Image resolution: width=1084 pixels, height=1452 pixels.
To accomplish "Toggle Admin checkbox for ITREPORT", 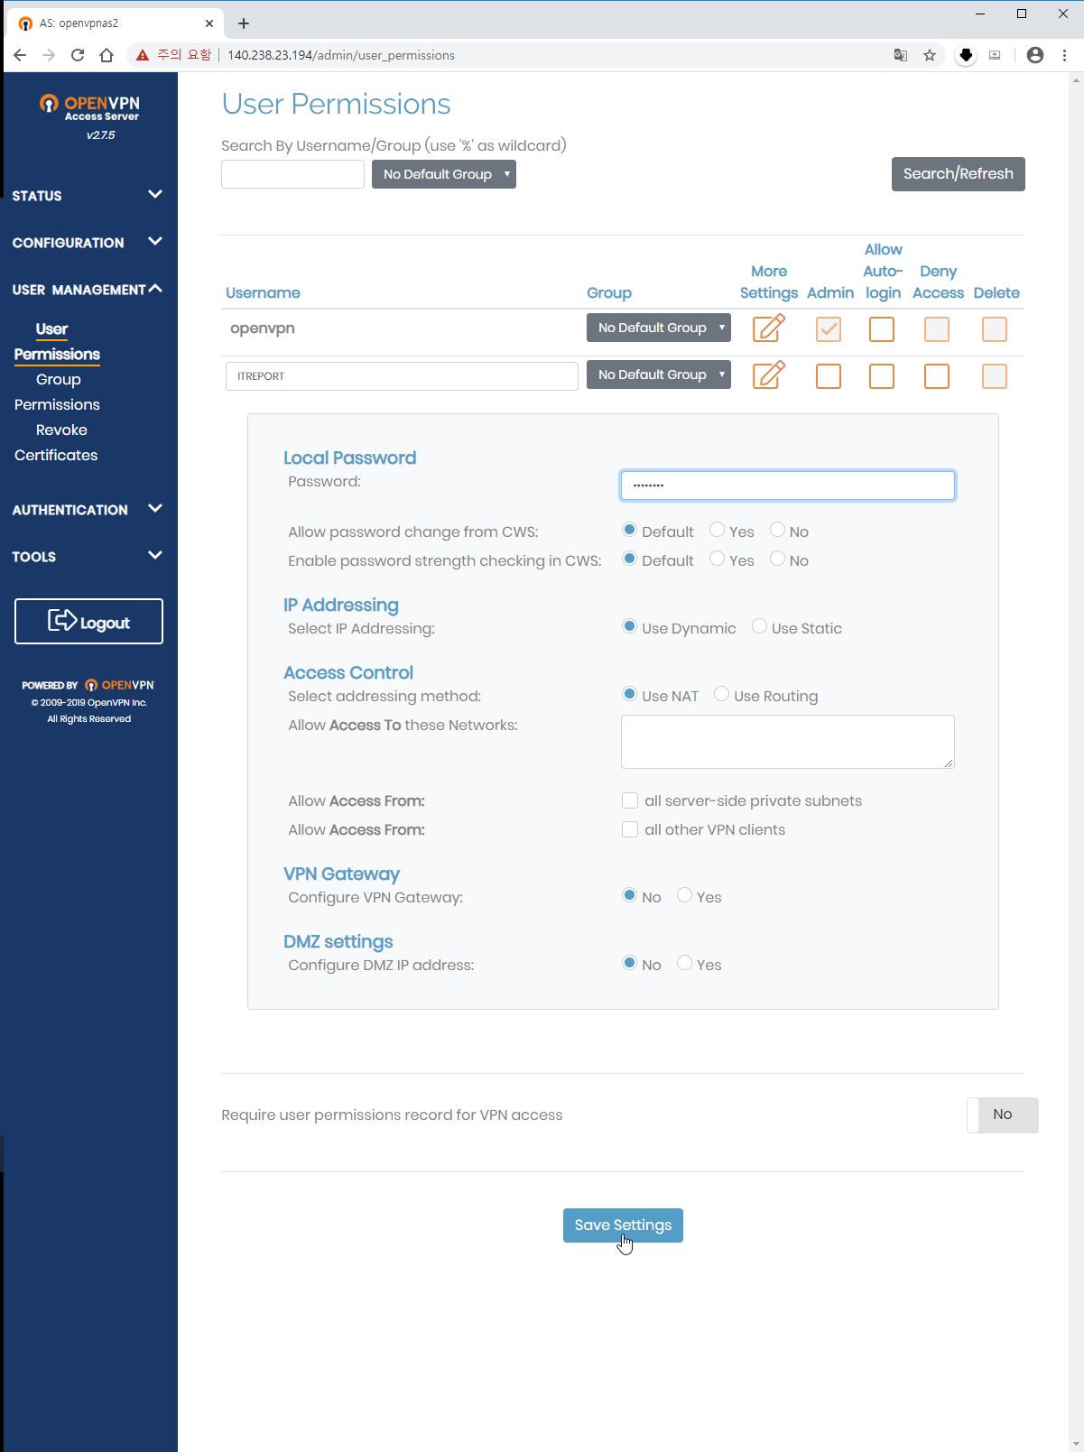I will click(829, 376).
